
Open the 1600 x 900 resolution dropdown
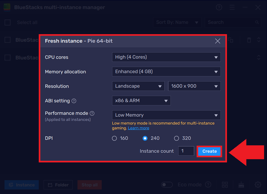(194, 86)
